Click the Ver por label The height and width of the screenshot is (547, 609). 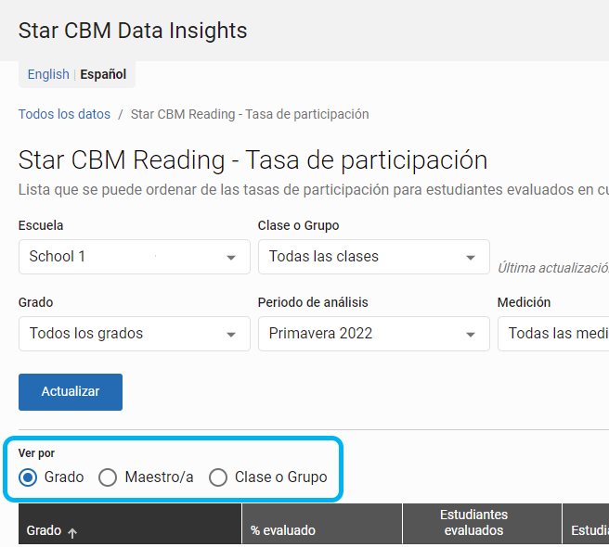click(36, 453)
